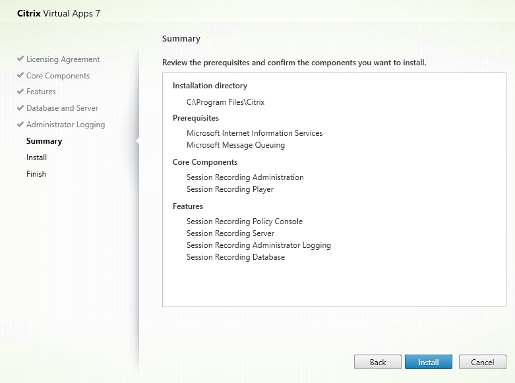
Task: Click the Review the prerequisites instruction text
Action: pyautogui.click(x=294, y=63)
